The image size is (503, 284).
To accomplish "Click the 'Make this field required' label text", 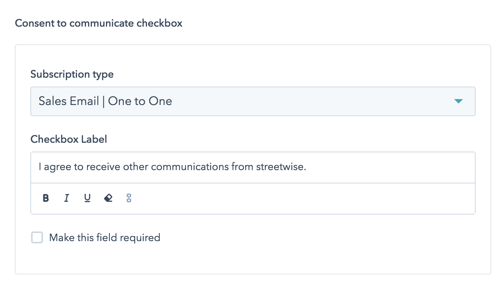I will (104, 237).
